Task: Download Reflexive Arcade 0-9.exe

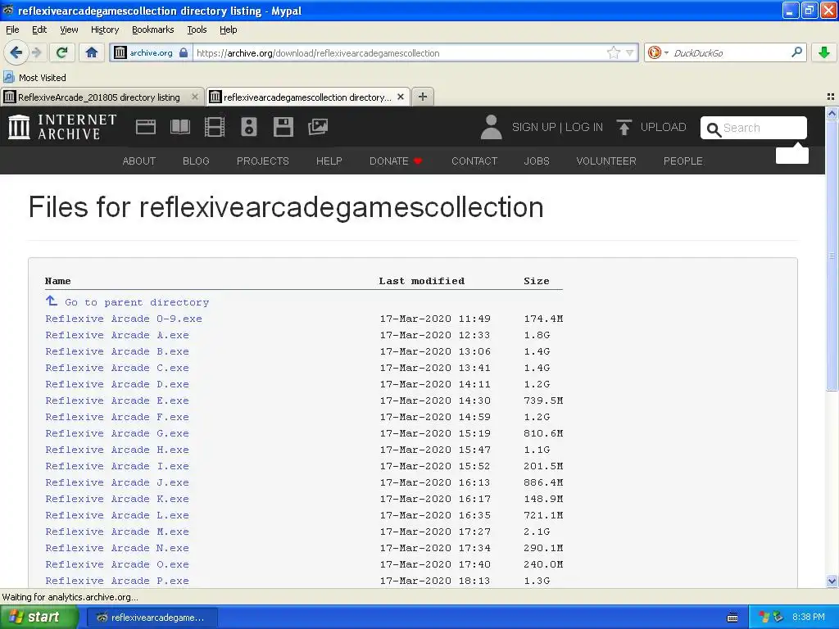Action: pos(124,319)
